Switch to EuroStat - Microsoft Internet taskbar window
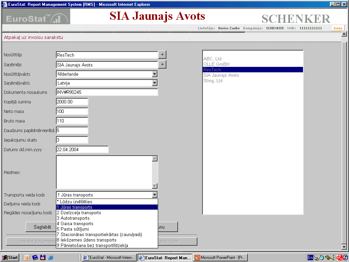 (x=109, y=258)
